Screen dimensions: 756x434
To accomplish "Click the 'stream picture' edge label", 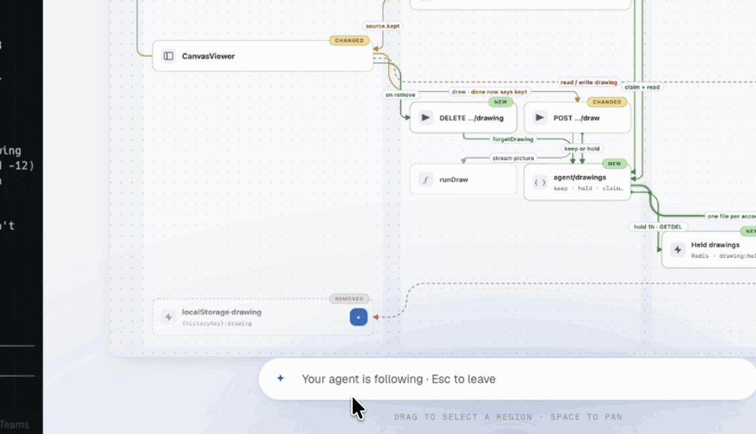I will (513, 158).
